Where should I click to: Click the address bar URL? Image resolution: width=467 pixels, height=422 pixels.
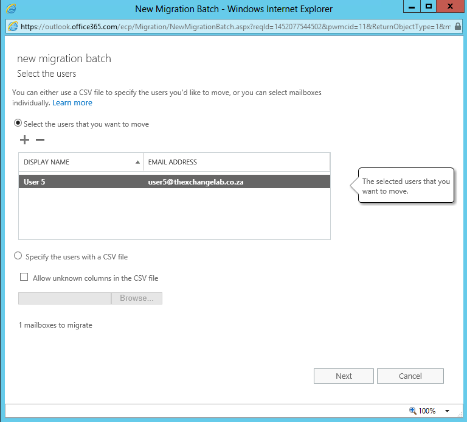point(235,27)
